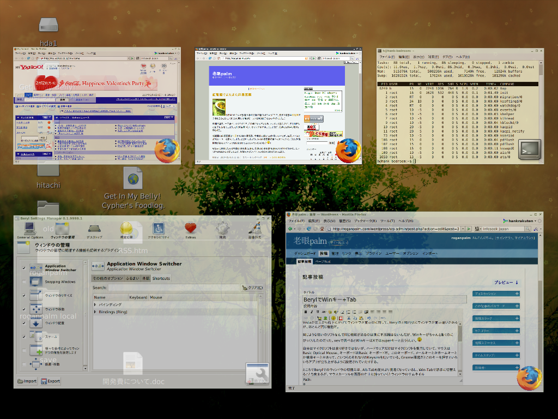Viewport: 558px width, 419px height.
Task: Open General Options category in Beryl Settings
Action: pos(30,230)
